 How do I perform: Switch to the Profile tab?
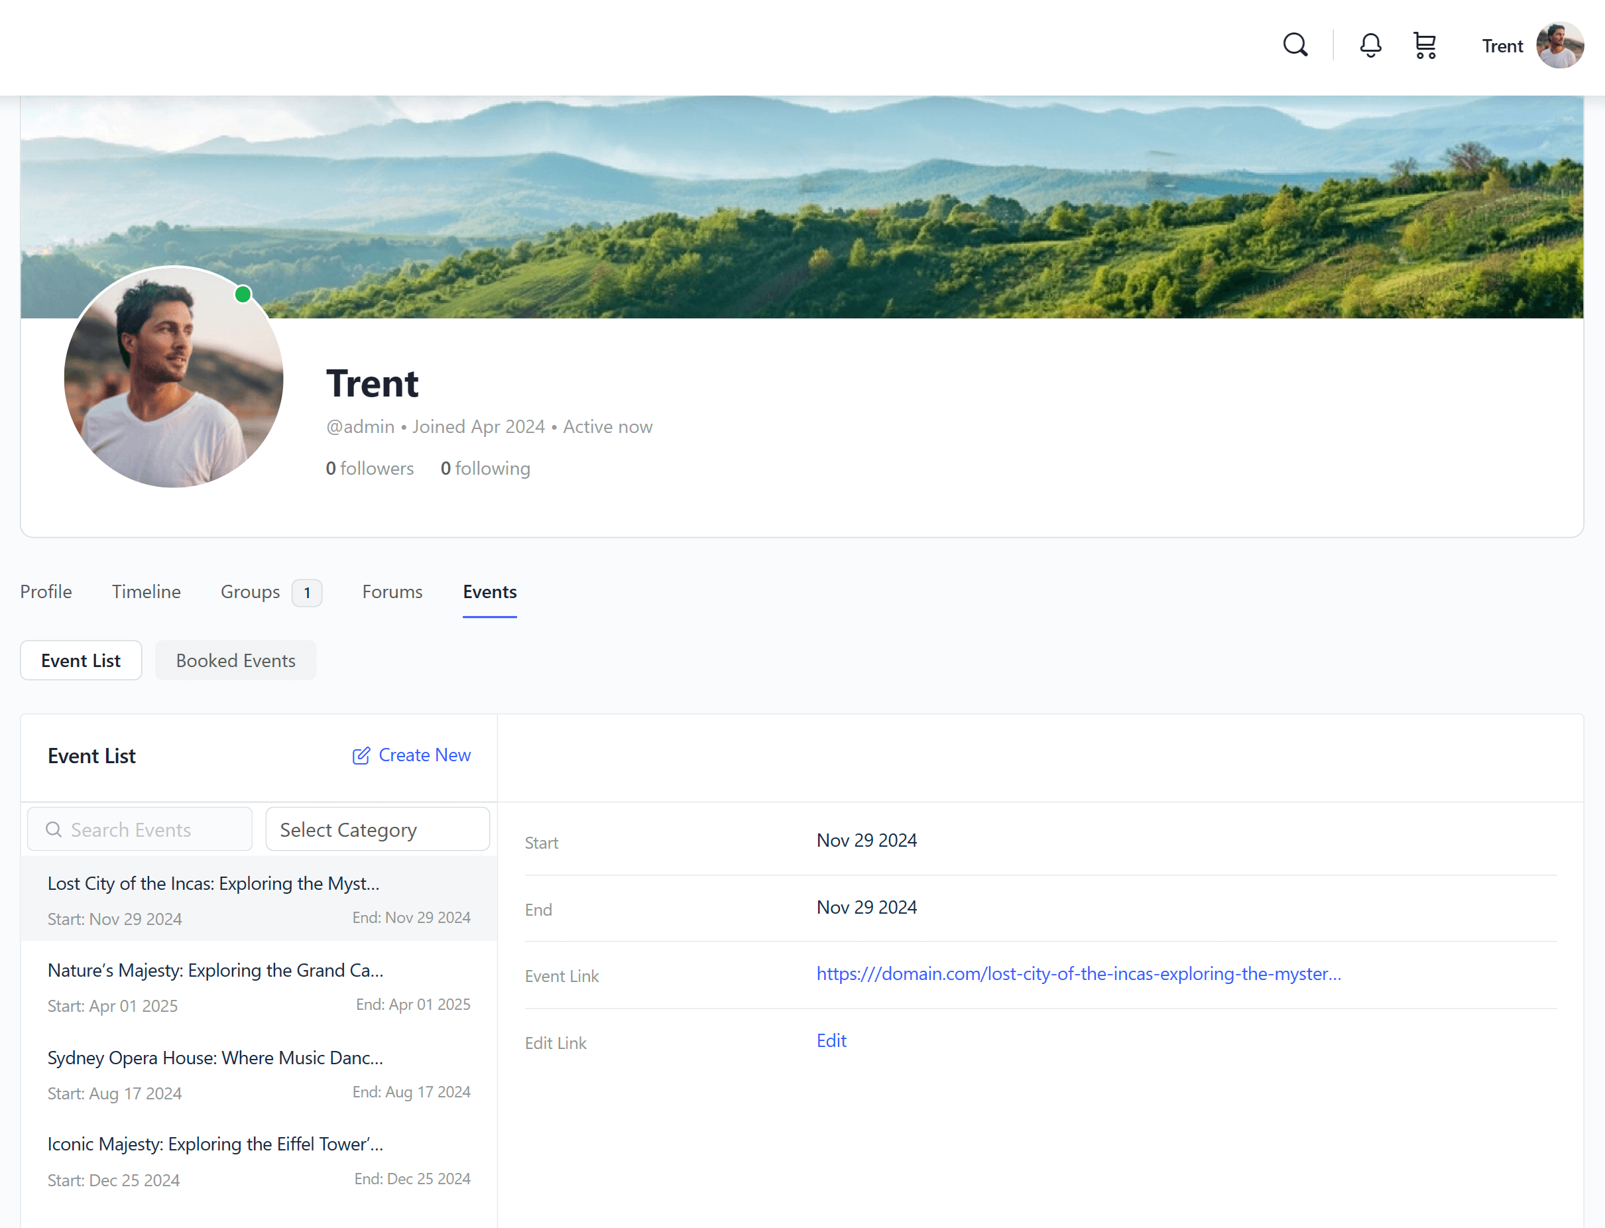(46, 592)
